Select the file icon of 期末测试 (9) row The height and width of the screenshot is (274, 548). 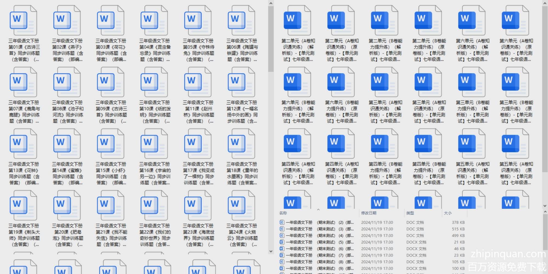coord(282,268)
